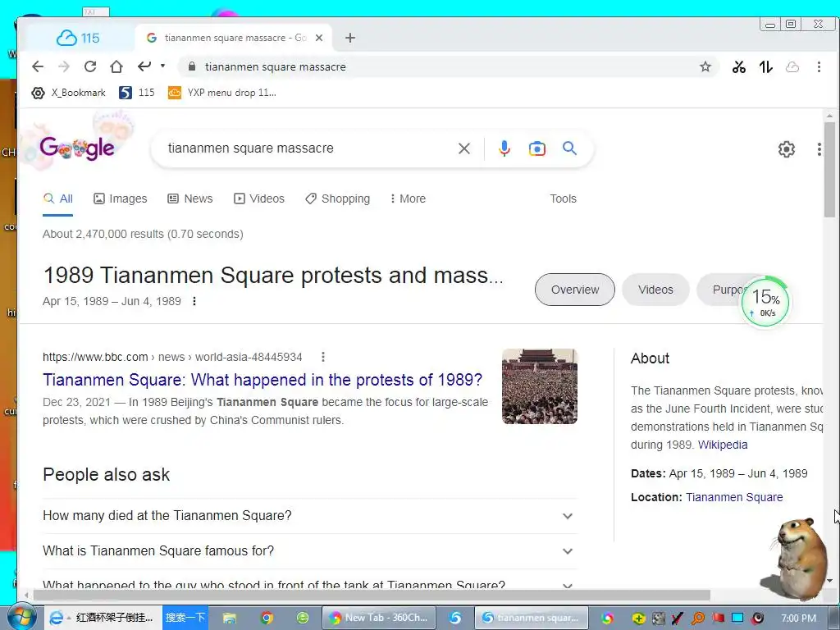Open options dots beside Apr 15, 1989 dates
The height and width of the screenshot is (630, 840).
point(194,301)
